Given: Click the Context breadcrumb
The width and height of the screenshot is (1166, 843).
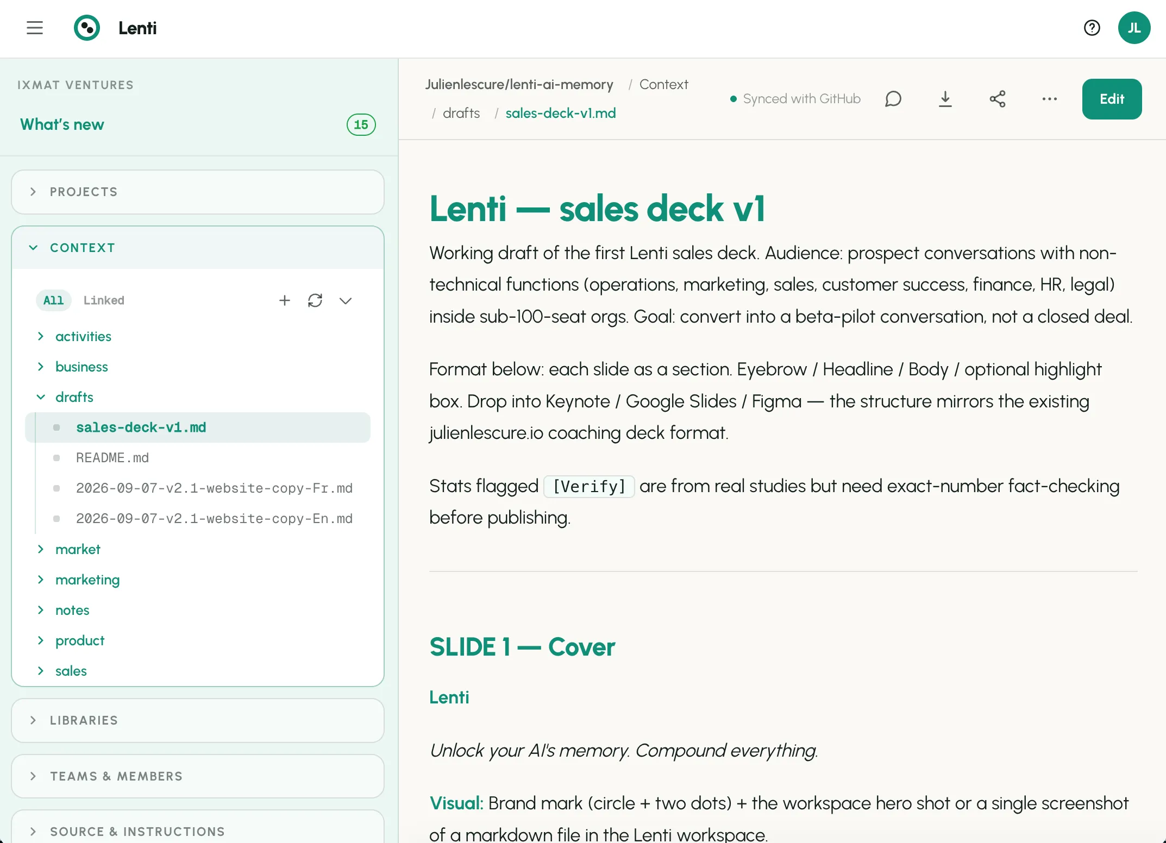Looking at the screenshot, I should click(x=663, y=84).
